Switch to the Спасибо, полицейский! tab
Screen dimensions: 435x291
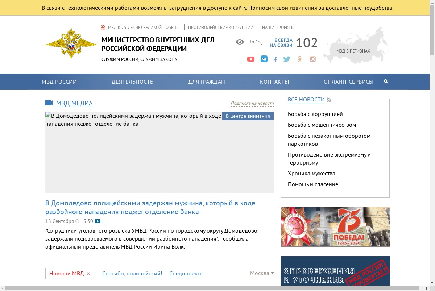(x=132, y=274)
